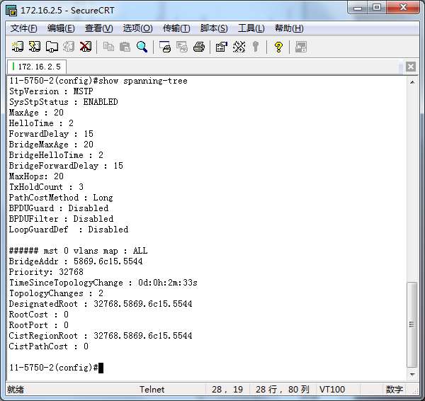Click the Print Screen toolbar icon

click(x=165, y=47)
